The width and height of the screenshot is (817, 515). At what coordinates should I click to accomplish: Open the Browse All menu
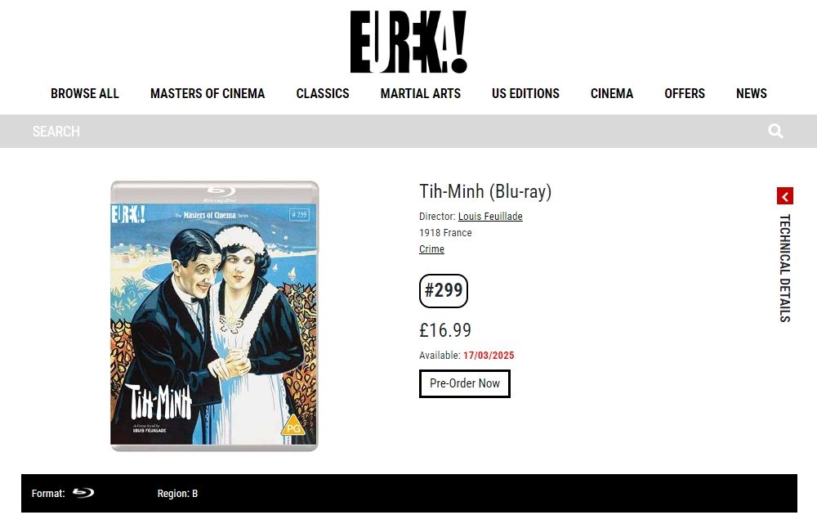pyautogui.click(x=85, y=94)
